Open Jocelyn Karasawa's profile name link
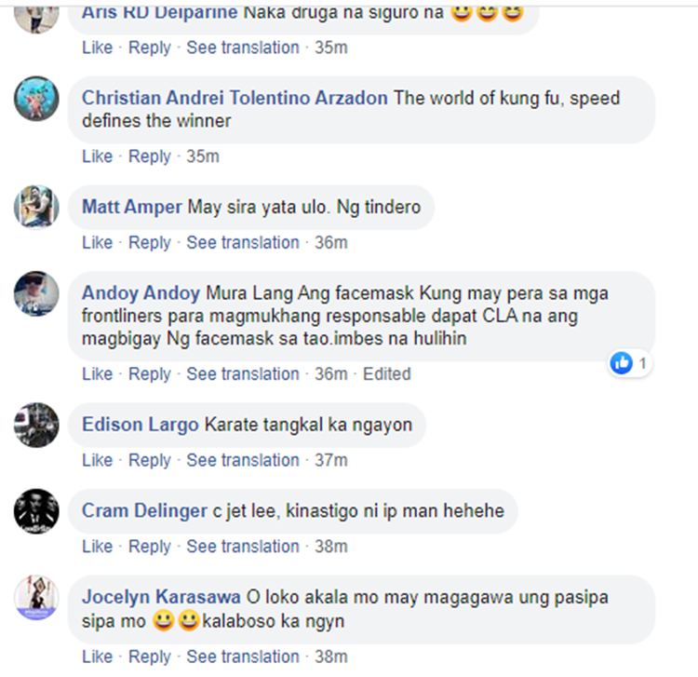Viewport: 698px width, 677px height. pos(161,597)
